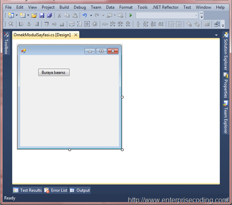Click the Add New Item icon
This screenshot has width=232, height=205.
coord(23,15)
